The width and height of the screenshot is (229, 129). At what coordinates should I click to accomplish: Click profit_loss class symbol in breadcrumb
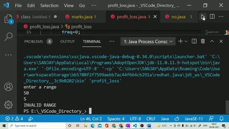pyautogui.click(x=81, y=27)
